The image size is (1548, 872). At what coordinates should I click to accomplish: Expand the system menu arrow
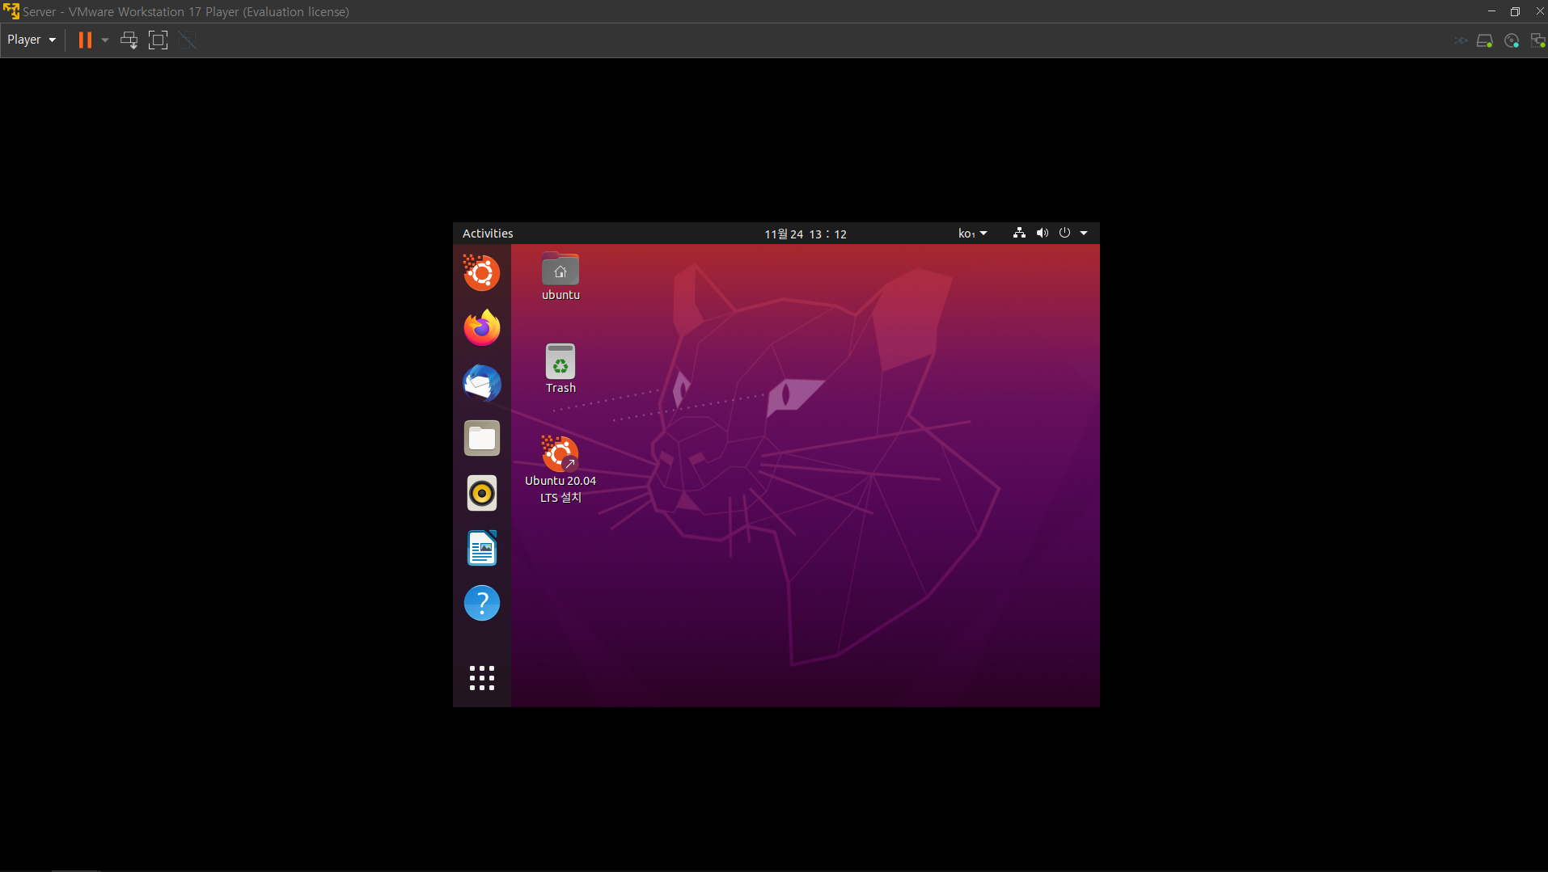click(x=1084, y=233)
